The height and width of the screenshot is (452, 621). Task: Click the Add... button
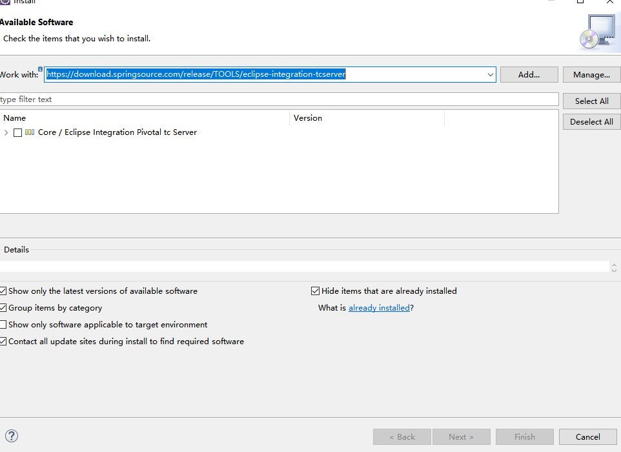coord(529,74)
